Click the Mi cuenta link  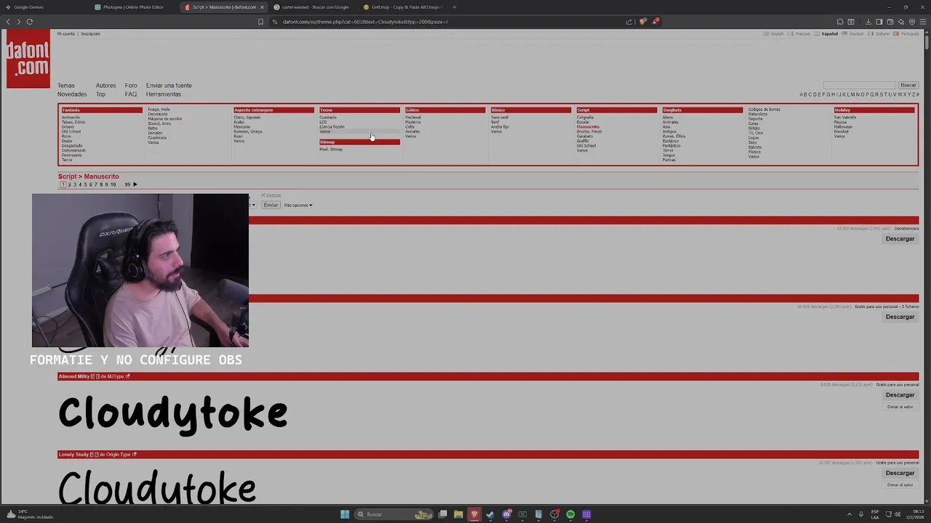pos(66,34)
